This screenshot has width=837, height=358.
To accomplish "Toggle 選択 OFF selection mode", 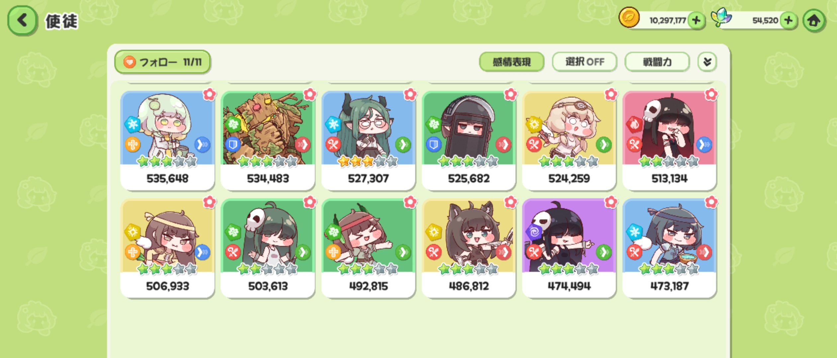I will (585, 62).
